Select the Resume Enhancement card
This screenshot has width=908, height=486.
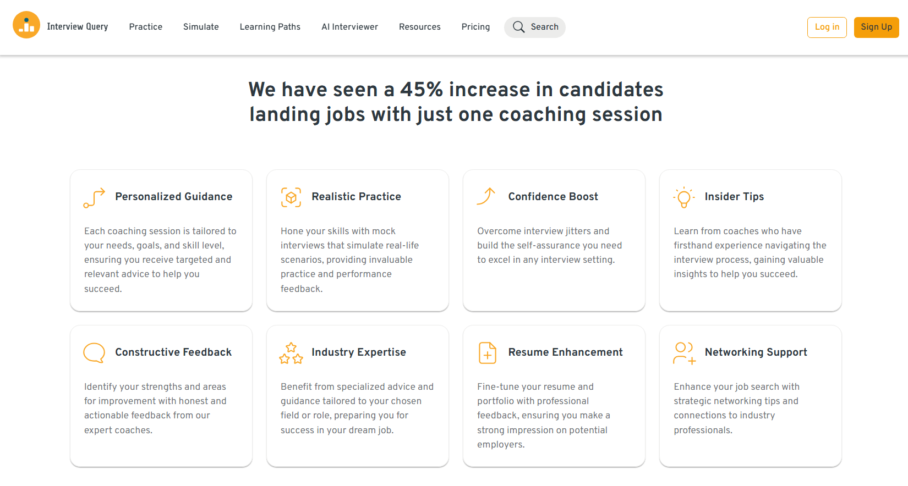[x=554, y=396]
